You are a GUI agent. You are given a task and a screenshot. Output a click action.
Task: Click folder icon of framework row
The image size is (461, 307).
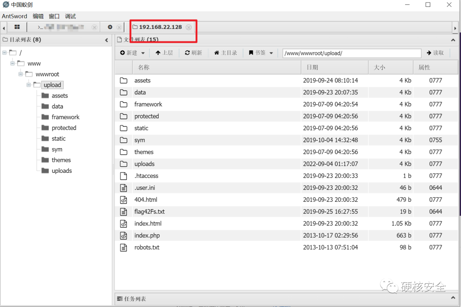pyautogui.click(x=123, y=104)
